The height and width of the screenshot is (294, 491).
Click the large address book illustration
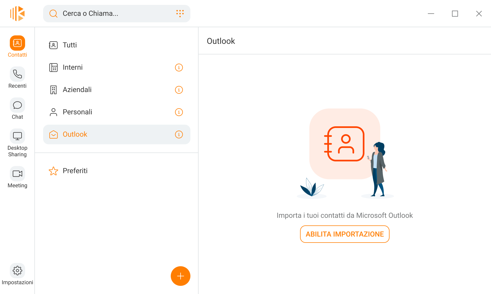(x=345, y=144)
